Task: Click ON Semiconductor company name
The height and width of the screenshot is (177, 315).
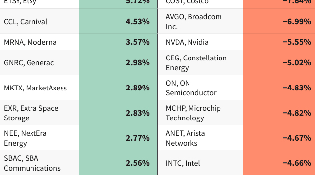Action: [191, 88]
